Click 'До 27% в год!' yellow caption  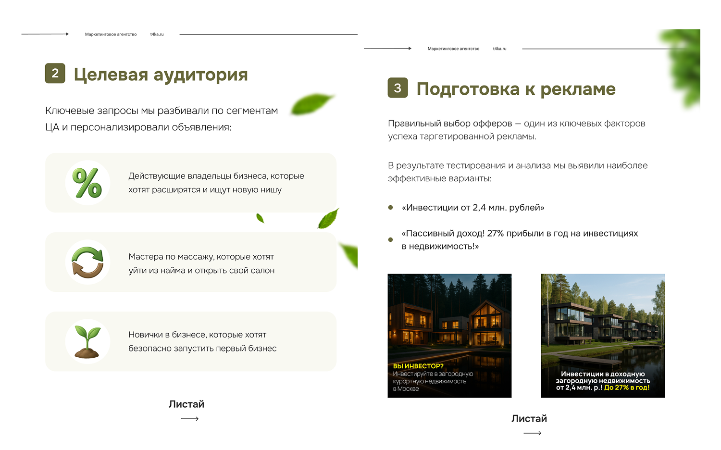(627, 387)
